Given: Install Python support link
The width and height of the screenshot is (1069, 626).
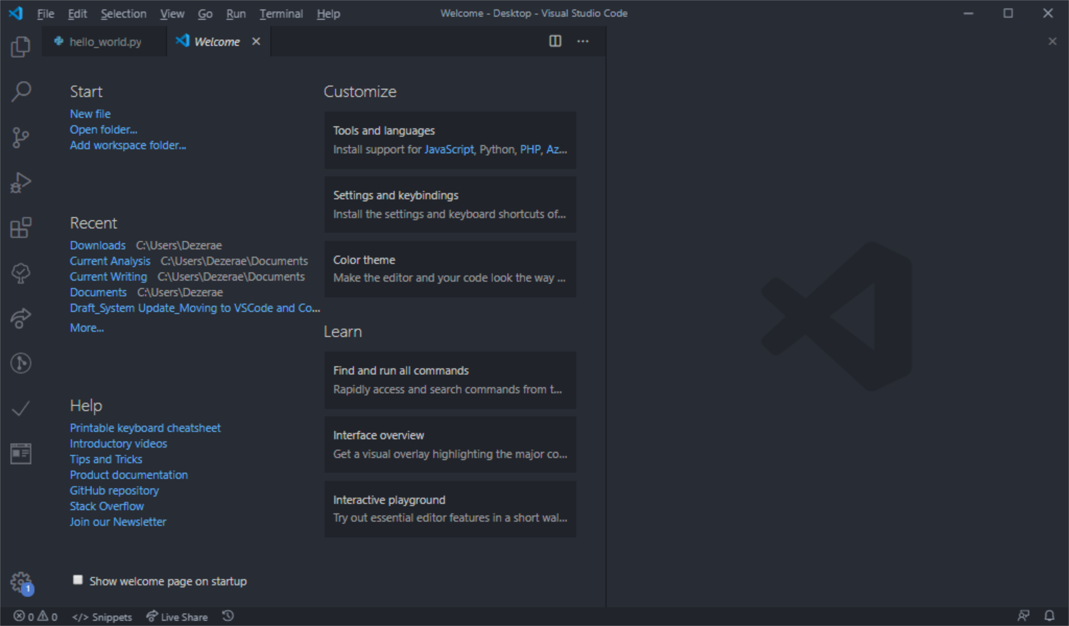Looking at the screenshot, I should (x=497, y=150).
